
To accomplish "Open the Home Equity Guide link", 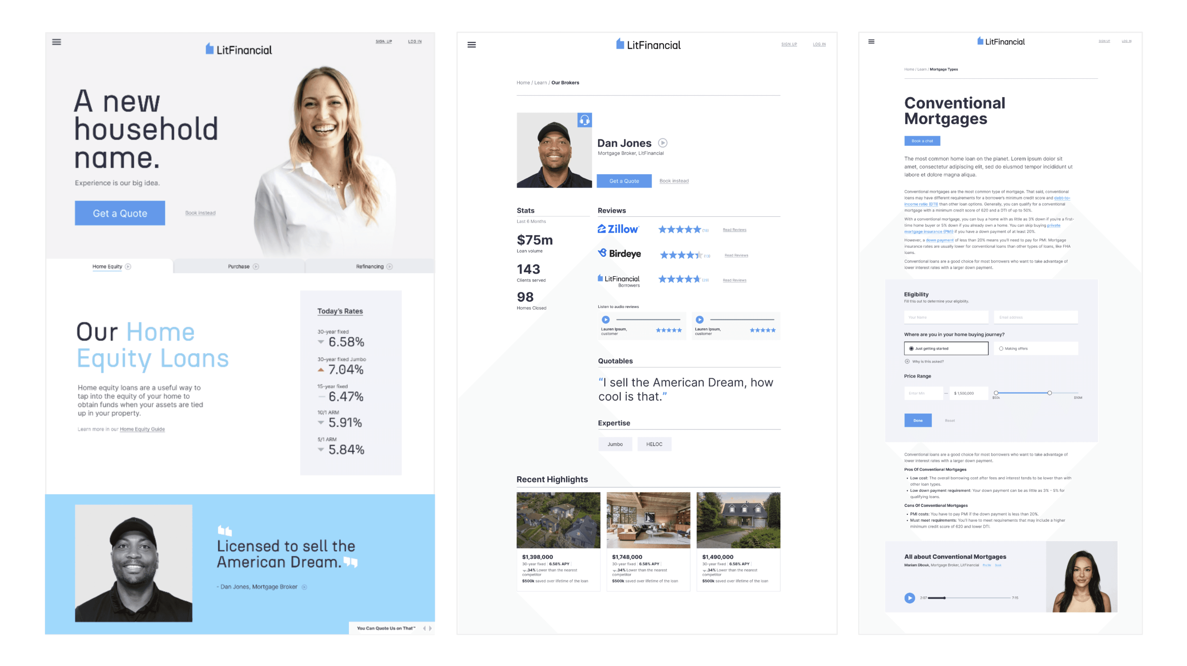I will coord(142,429).
